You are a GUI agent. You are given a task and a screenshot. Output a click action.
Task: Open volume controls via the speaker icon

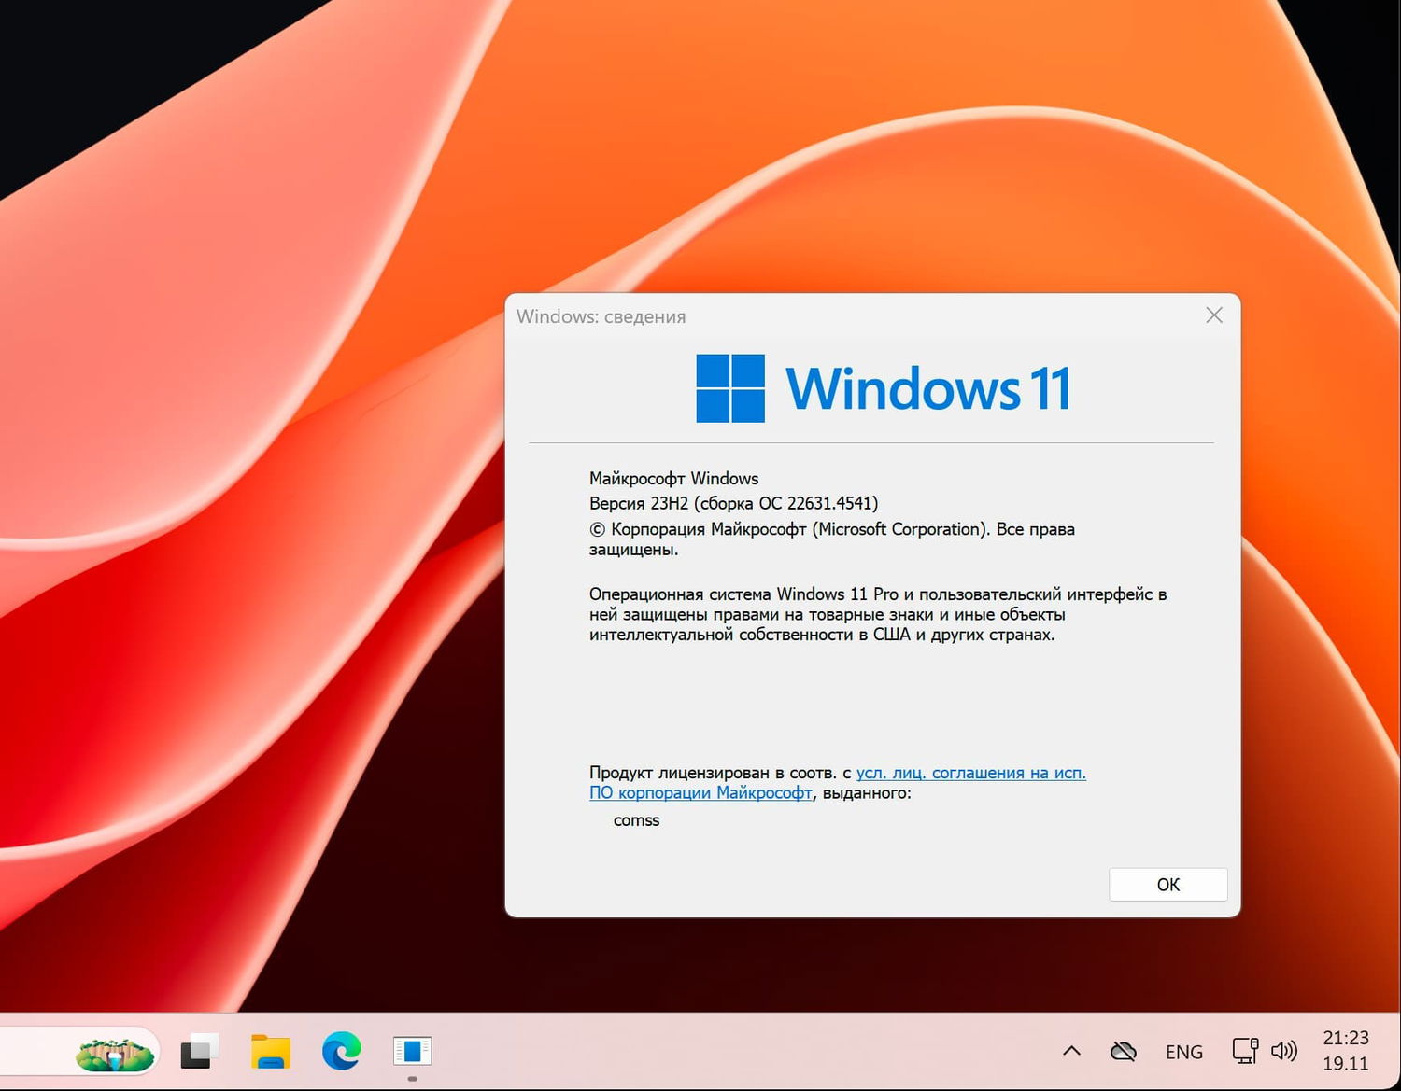(x=1285, y=1051)
